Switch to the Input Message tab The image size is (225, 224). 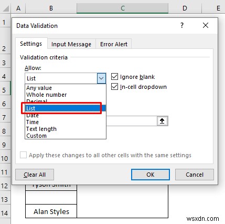pos(71,44)
